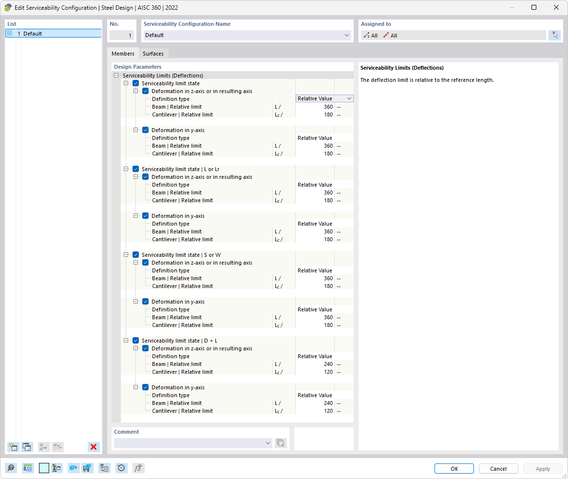Restore the original default values

point(121,468)
